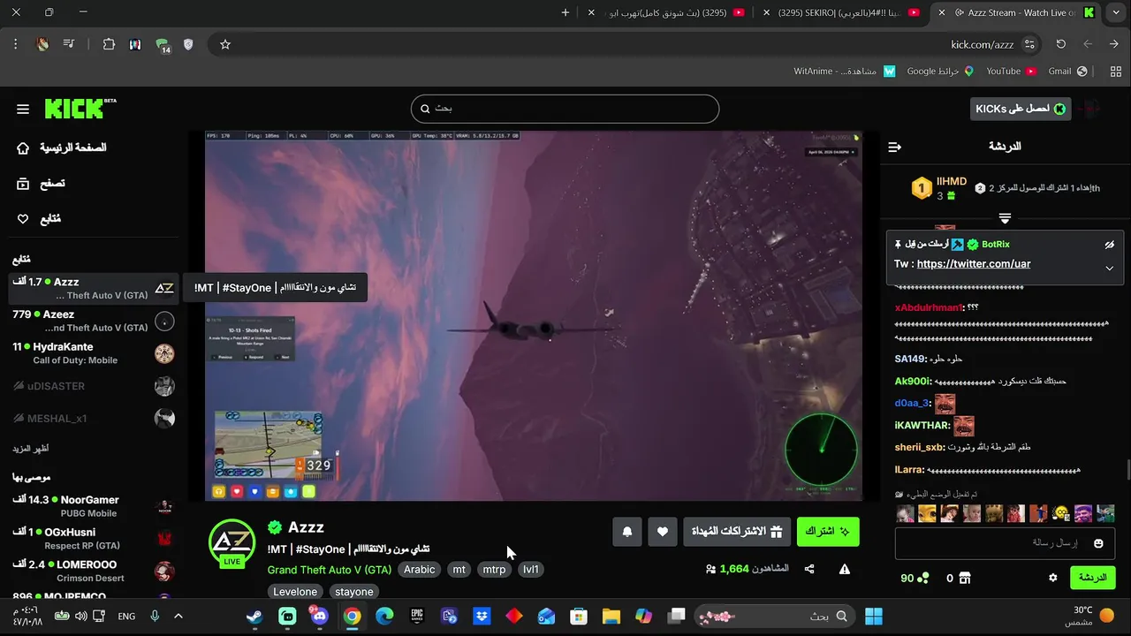Open Chrome three-dot menu
The width and height of the screenshot is (1131, 636).
point(16,44)
